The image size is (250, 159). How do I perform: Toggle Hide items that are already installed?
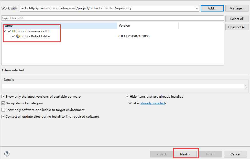point(127,97)
